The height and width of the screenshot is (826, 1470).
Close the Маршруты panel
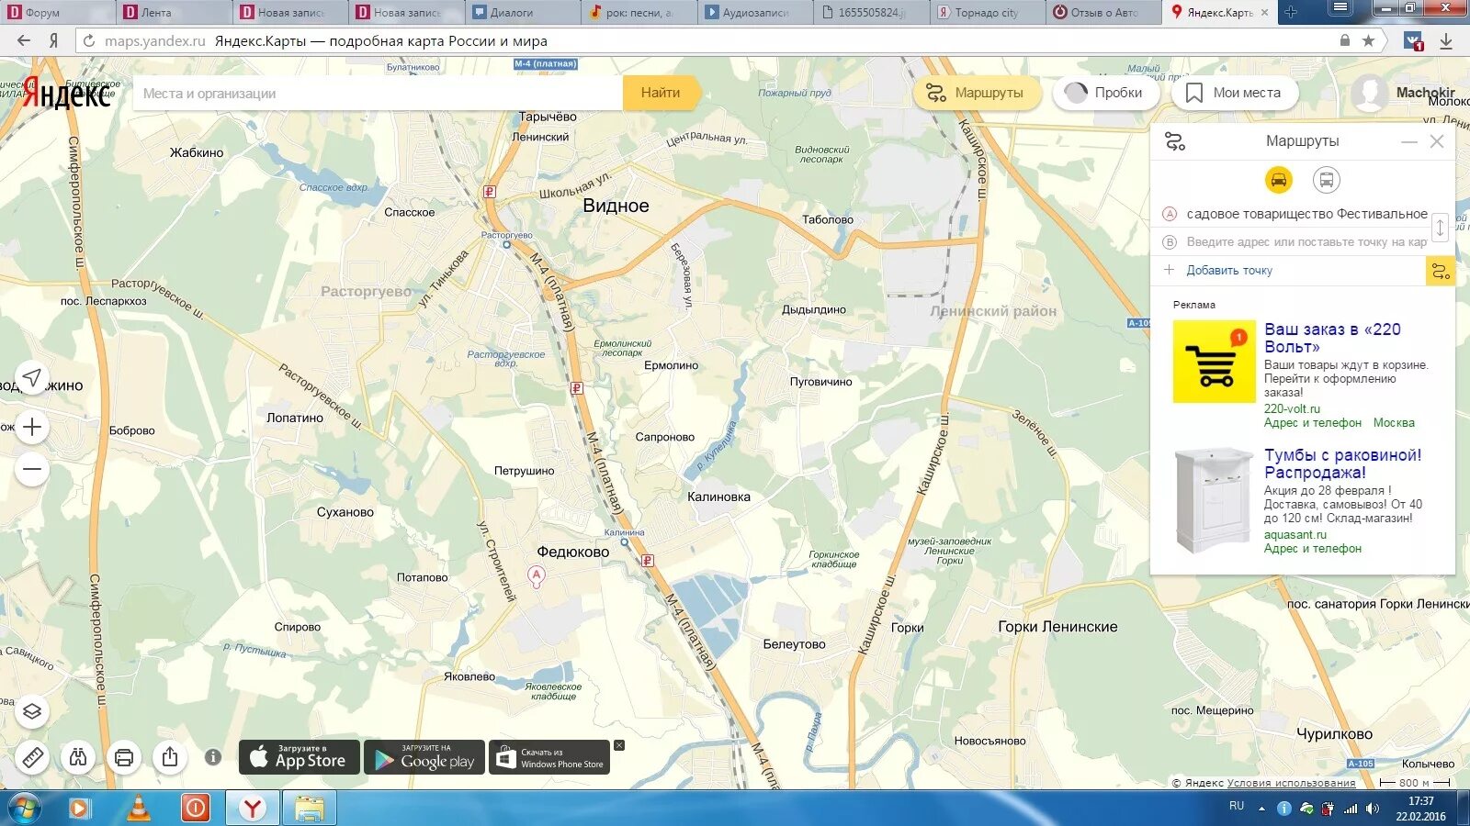[x=1437, y=142]
